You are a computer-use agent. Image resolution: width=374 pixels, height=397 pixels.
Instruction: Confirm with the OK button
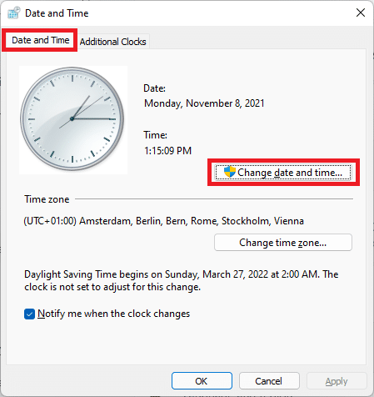202,381
